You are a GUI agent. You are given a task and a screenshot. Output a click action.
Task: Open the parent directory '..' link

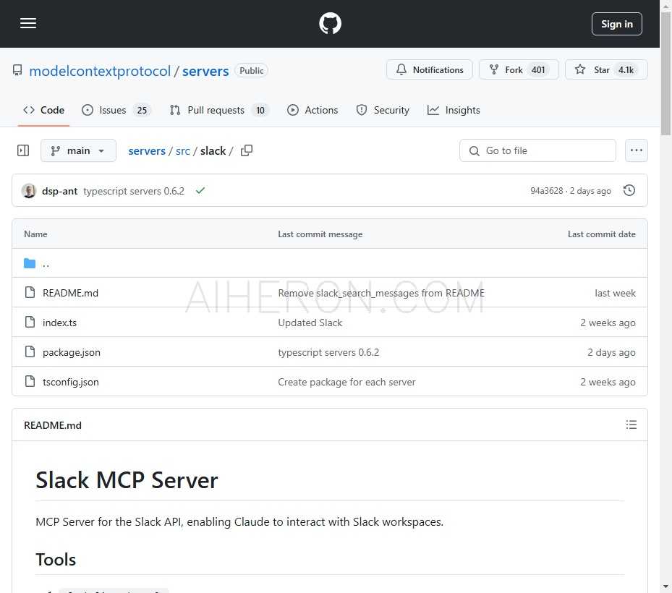(x=46, y=264)
